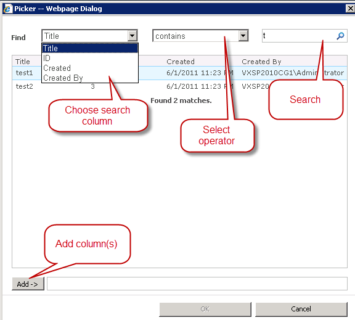Click the Cancel button
The height and width of the screenshot is (320, 355).
(301, 309)
